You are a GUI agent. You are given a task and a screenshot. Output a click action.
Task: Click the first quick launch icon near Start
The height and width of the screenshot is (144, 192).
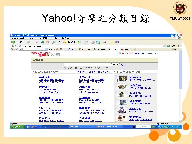coord(28,127)
